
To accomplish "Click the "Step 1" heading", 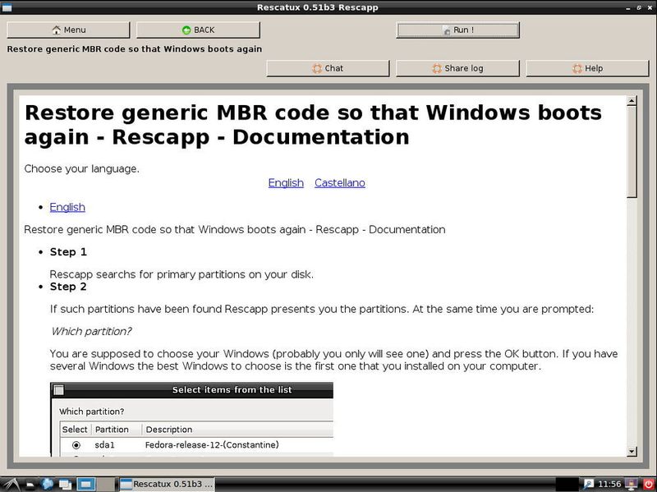I will [68, 252].
